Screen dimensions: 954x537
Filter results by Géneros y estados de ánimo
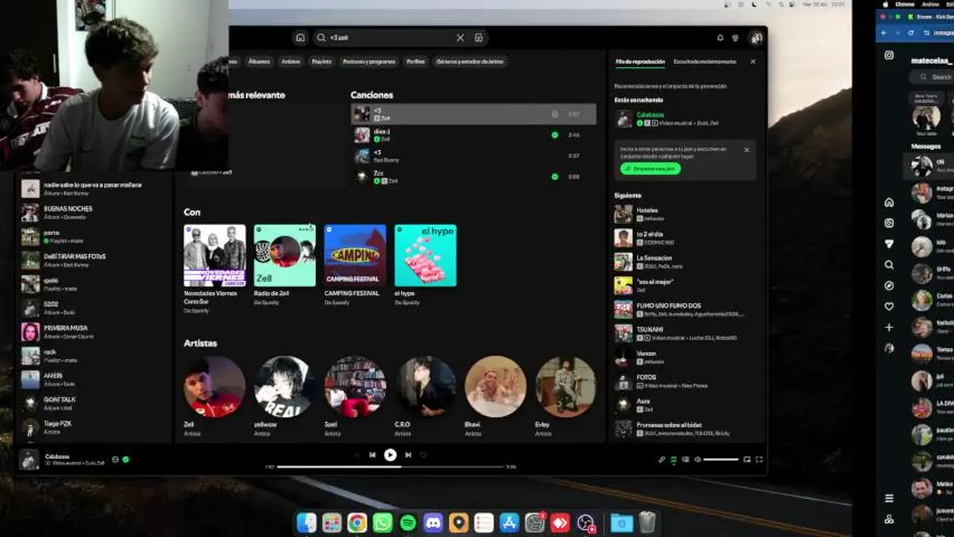point(470,62)
